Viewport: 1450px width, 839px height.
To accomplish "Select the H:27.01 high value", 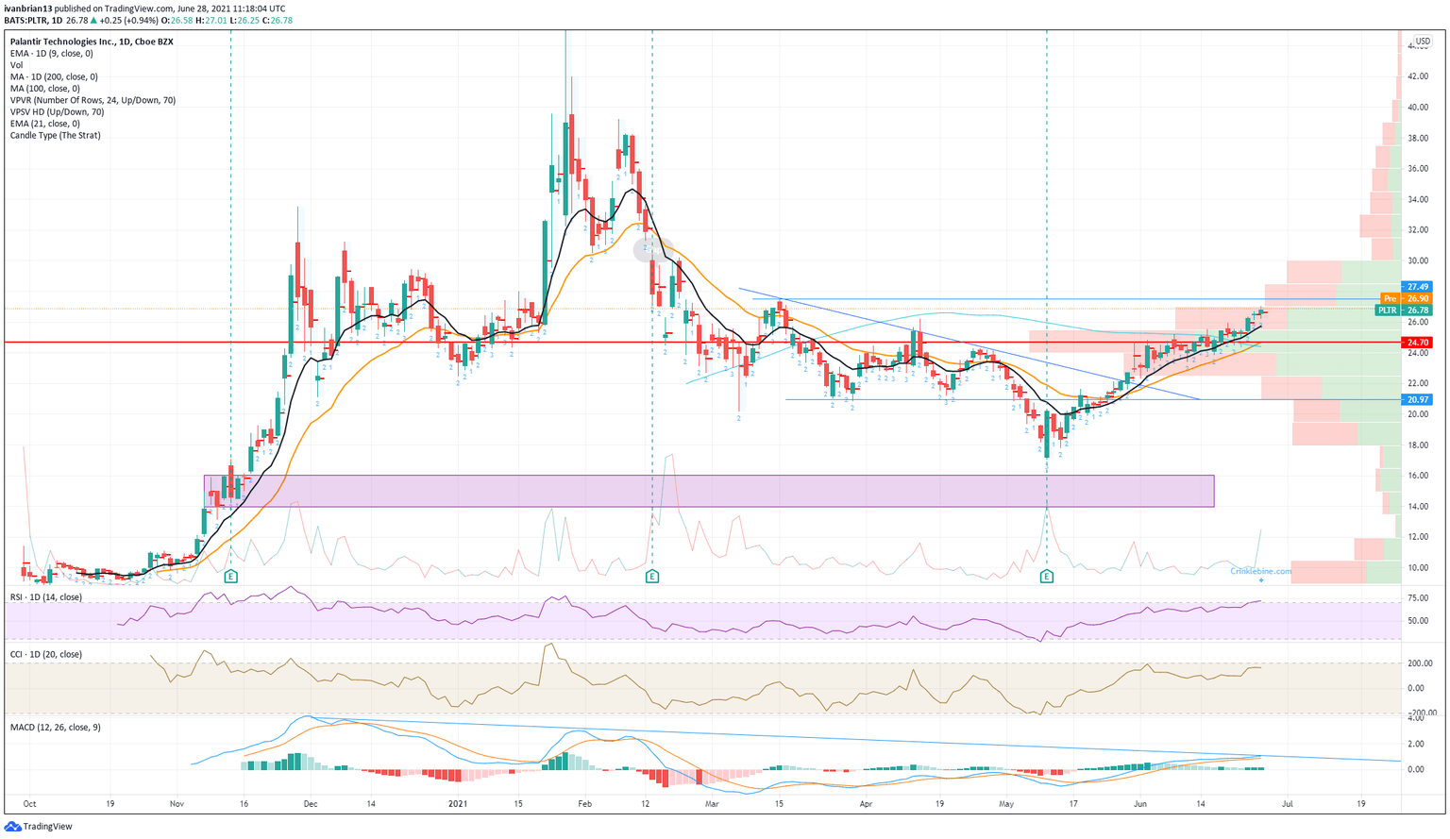I will [x=212, y=20].
